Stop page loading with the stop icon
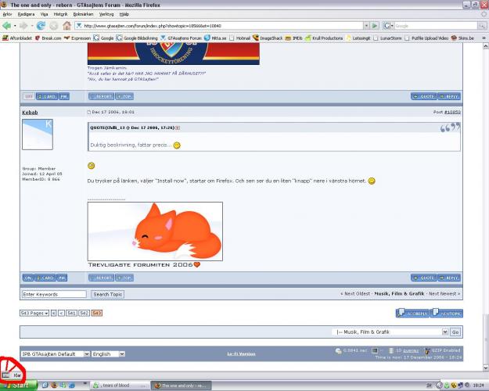The width and height of the screenshot is (489, 391). 53,26
